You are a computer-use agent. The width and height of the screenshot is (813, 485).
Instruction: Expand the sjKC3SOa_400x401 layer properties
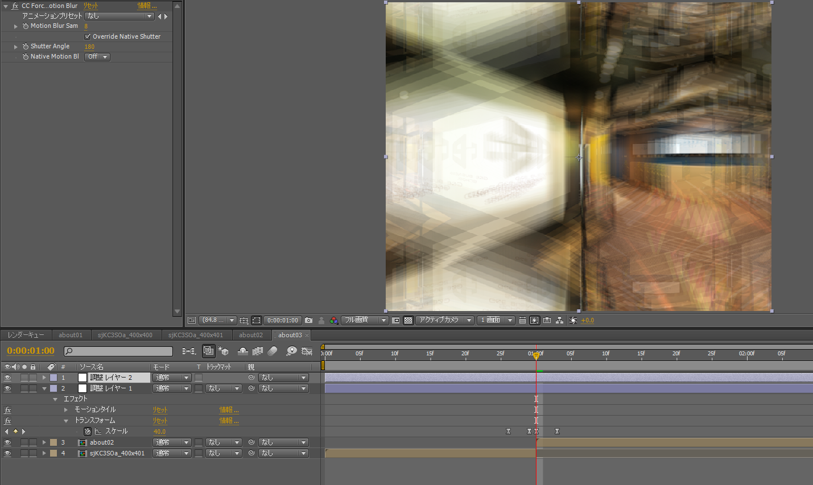pos(44,453)
